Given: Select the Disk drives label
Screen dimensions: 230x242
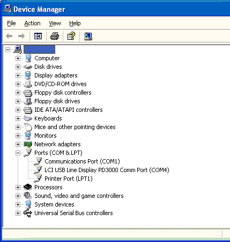Looking at the screenshot, I should click(48, 67).
